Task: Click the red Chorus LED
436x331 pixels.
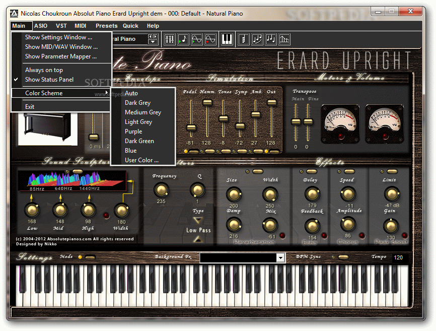Action: pyautogui.click(x=362, y=236)
